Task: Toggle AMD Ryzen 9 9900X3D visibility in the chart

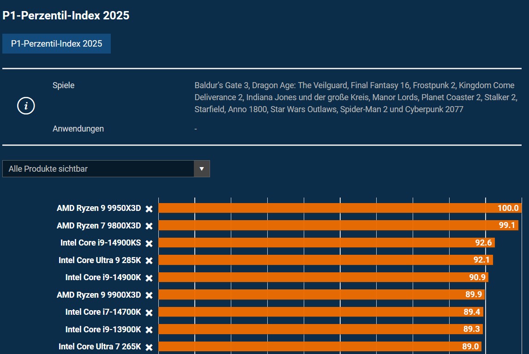Action: pyautogui.click(x=149, y=295)
